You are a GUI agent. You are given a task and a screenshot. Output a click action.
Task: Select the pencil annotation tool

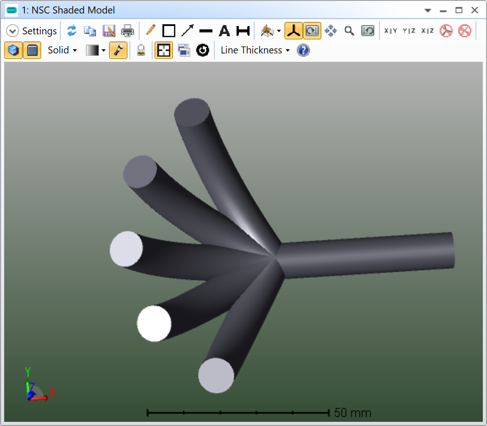tap(150, 31)
